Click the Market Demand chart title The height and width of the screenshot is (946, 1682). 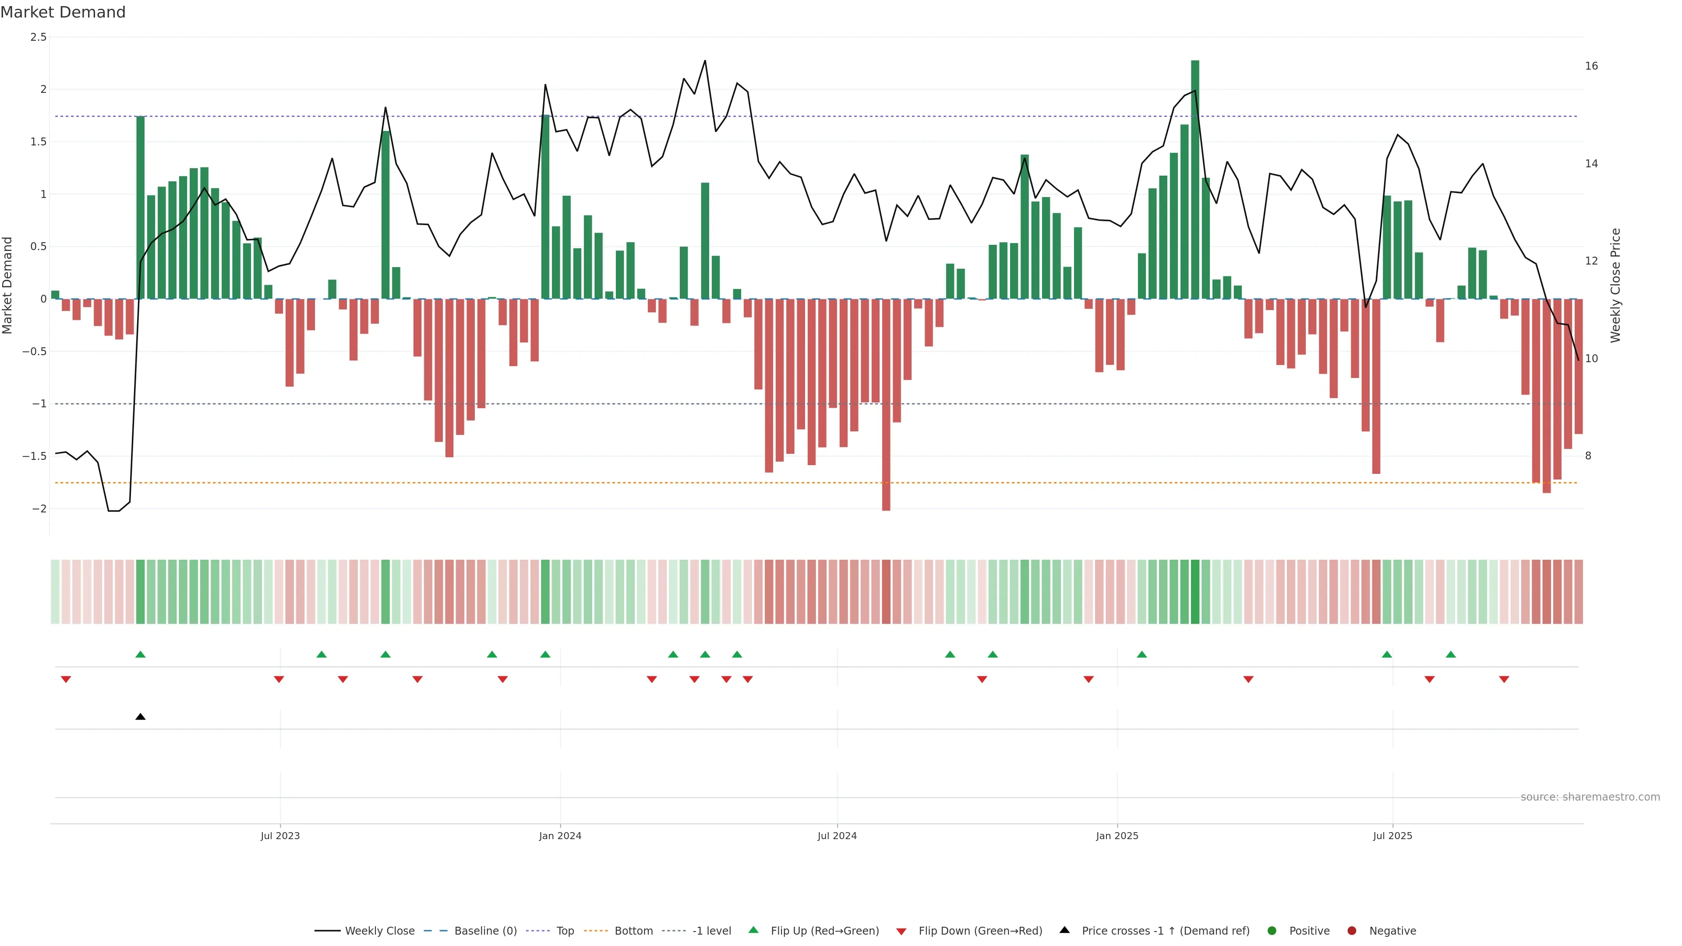point(63,12)
